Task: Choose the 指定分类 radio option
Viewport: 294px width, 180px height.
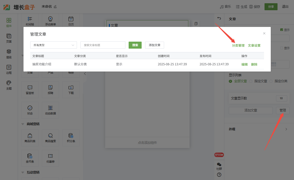Action: point(271,81)
